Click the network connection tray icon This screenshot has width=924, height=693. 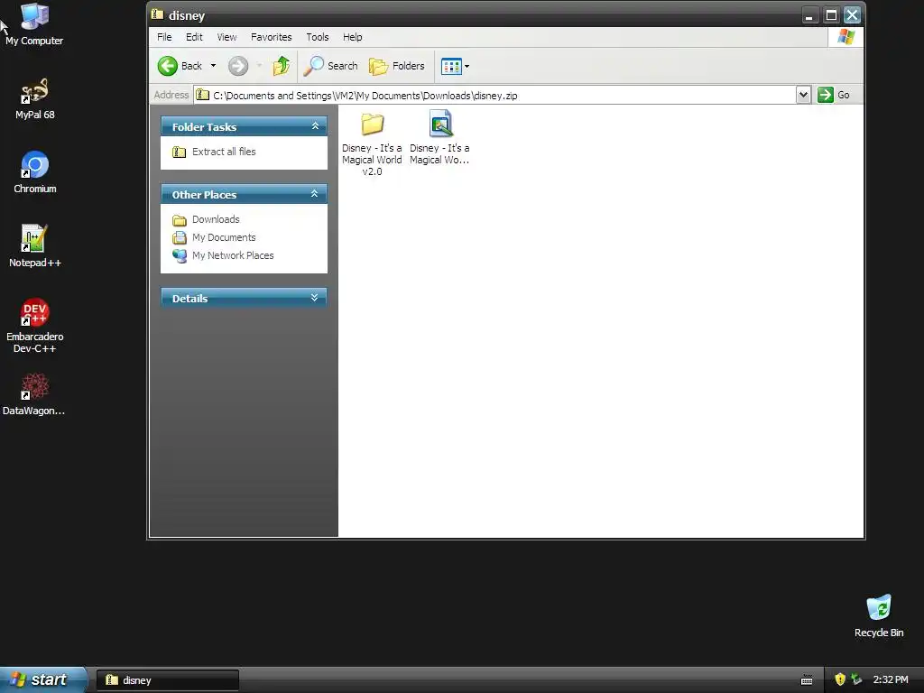pos(857,679)
